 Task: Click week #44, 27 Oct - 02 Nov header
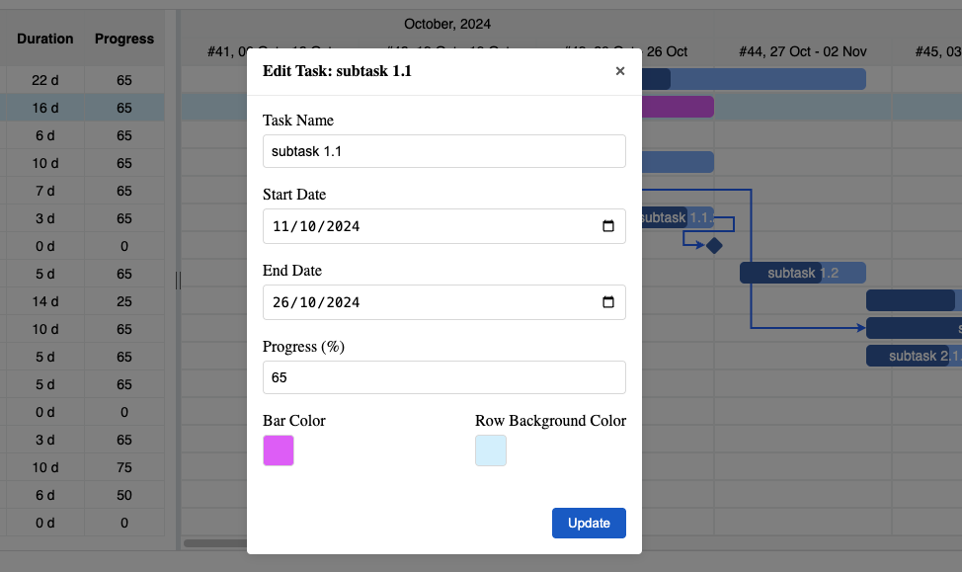(802, 51)
